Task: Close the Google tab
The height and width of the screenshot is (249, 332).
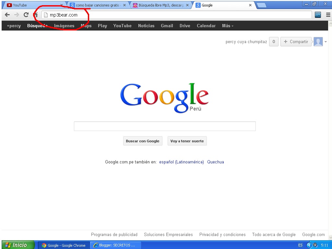Action: [250, 5]
